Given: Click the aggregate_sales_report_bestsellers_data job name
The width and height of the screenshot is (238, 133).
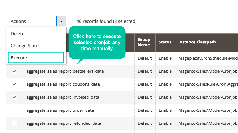Looking at the screenshot, I should (65, 71).
